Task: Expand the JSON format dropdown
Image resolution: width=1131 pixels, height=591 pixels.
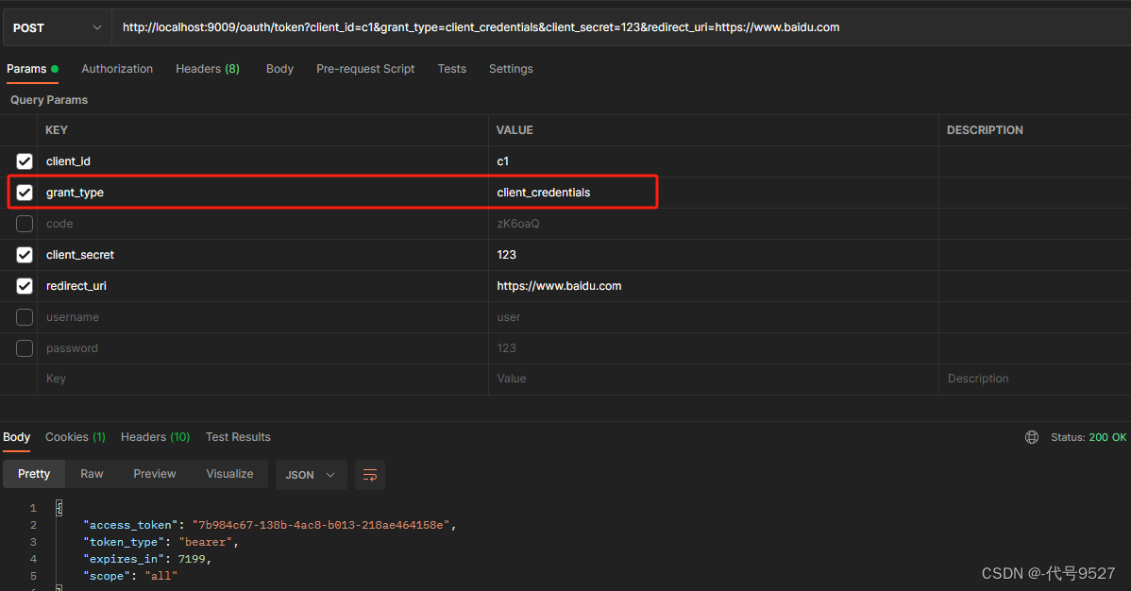Action: click(x=311, y=475)
